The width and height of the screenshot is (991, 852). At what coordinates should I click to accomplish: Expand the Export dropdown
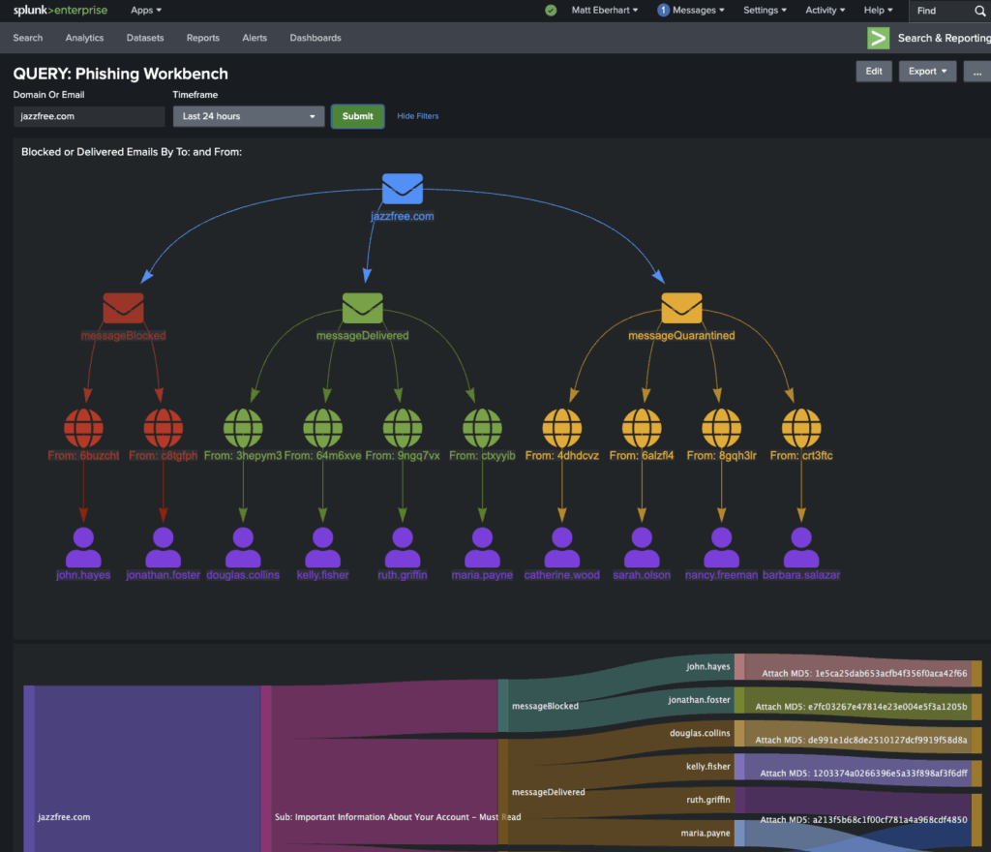(927, 71)
